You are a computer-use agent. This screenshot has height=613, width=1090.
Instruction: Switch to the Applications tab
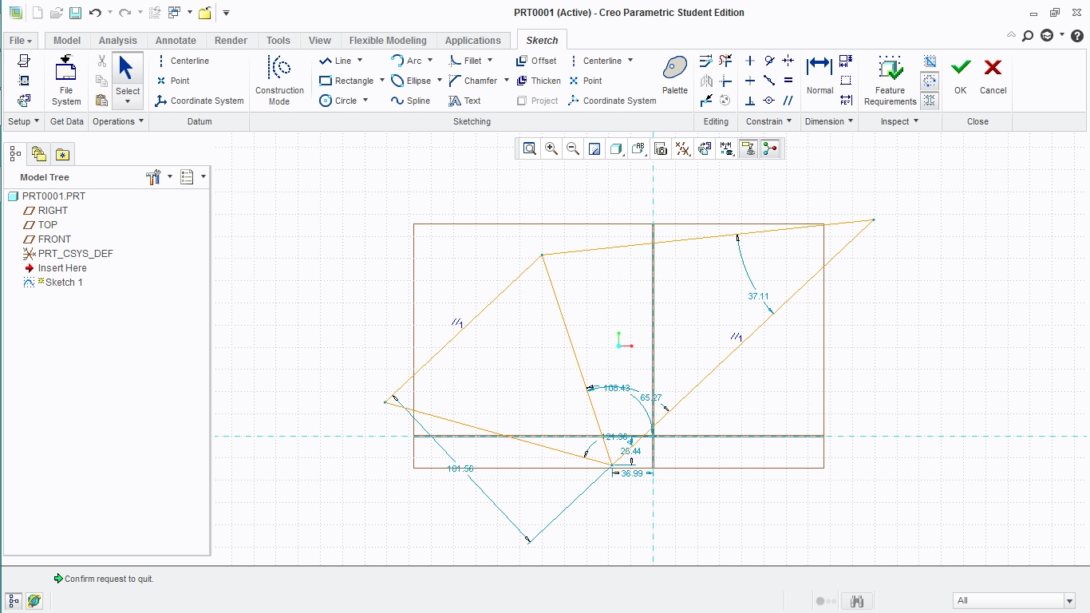click(473, 41)
